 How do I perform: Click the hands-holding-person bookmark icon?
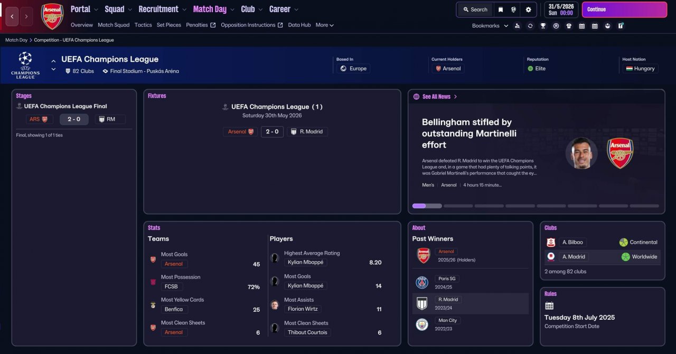[608, 26]
